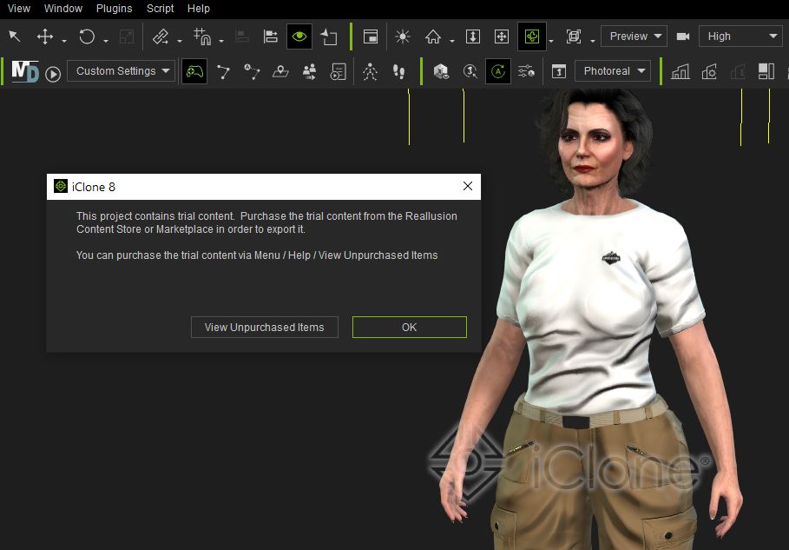Image resolution: width=789 pixels, height=550 pixels.
Task: Click the footsteps icon in toolbar
Action: tap(398, 71)
